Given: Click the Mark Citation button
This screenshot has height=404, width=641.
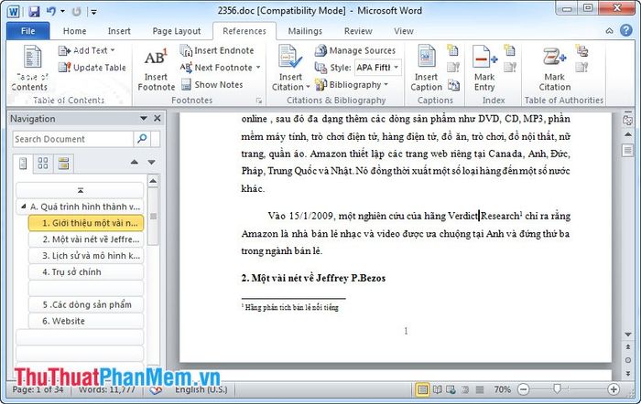Looking at the screenshot, I should (x=554, y=69).
